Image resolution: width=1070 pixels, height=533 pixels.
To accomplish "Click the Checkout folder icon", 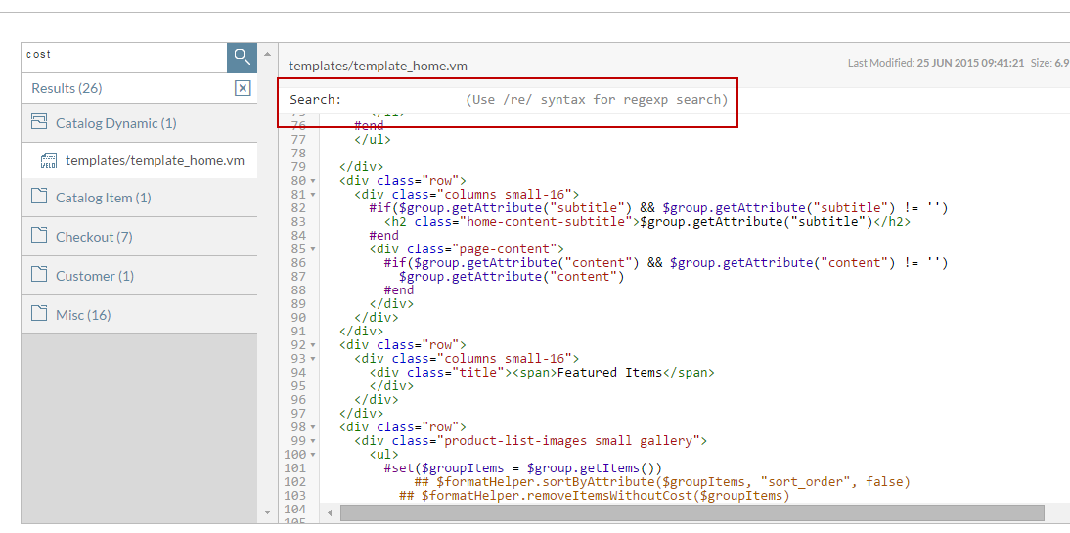I will coord(39,236).
